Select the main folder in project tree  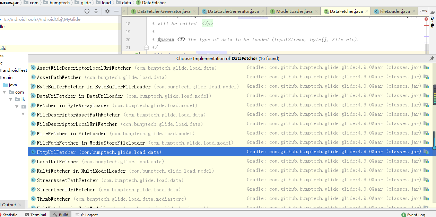click(x=8, y=78)
